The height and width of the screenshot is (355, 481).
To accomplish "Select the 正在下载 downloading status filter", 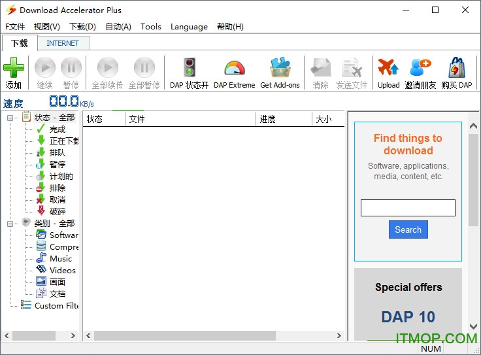I will [64, 141].
